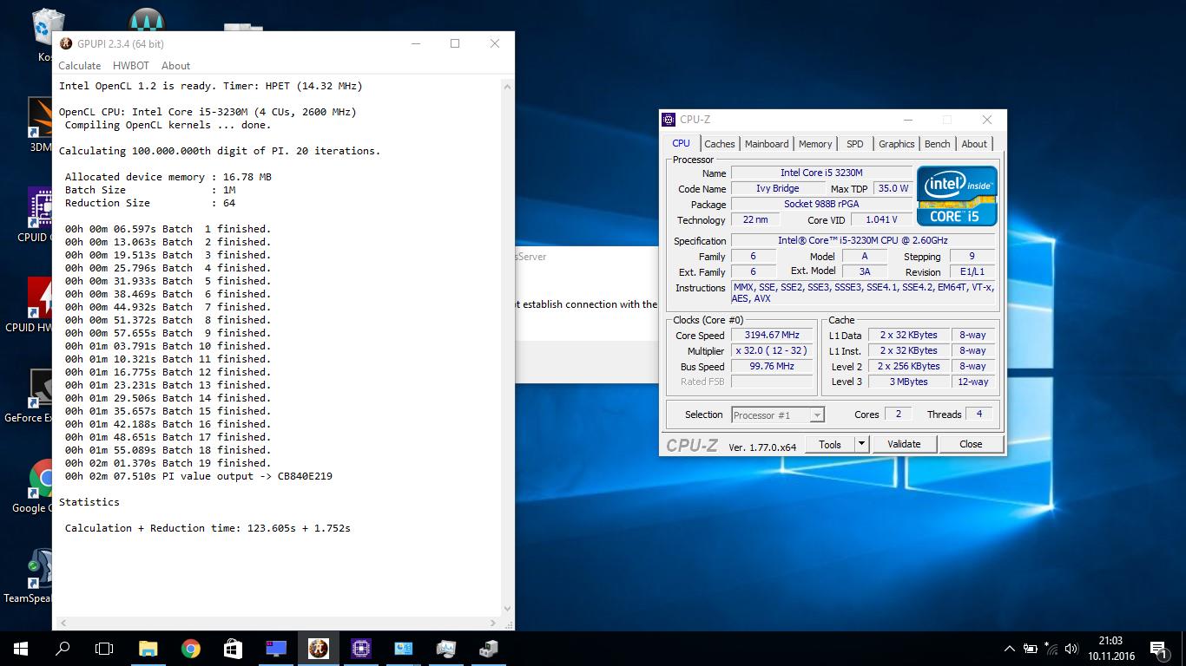1186x666 pixels.
Task: Click the Statistics heading in GPUPI
Action: [x=89, y=502]
